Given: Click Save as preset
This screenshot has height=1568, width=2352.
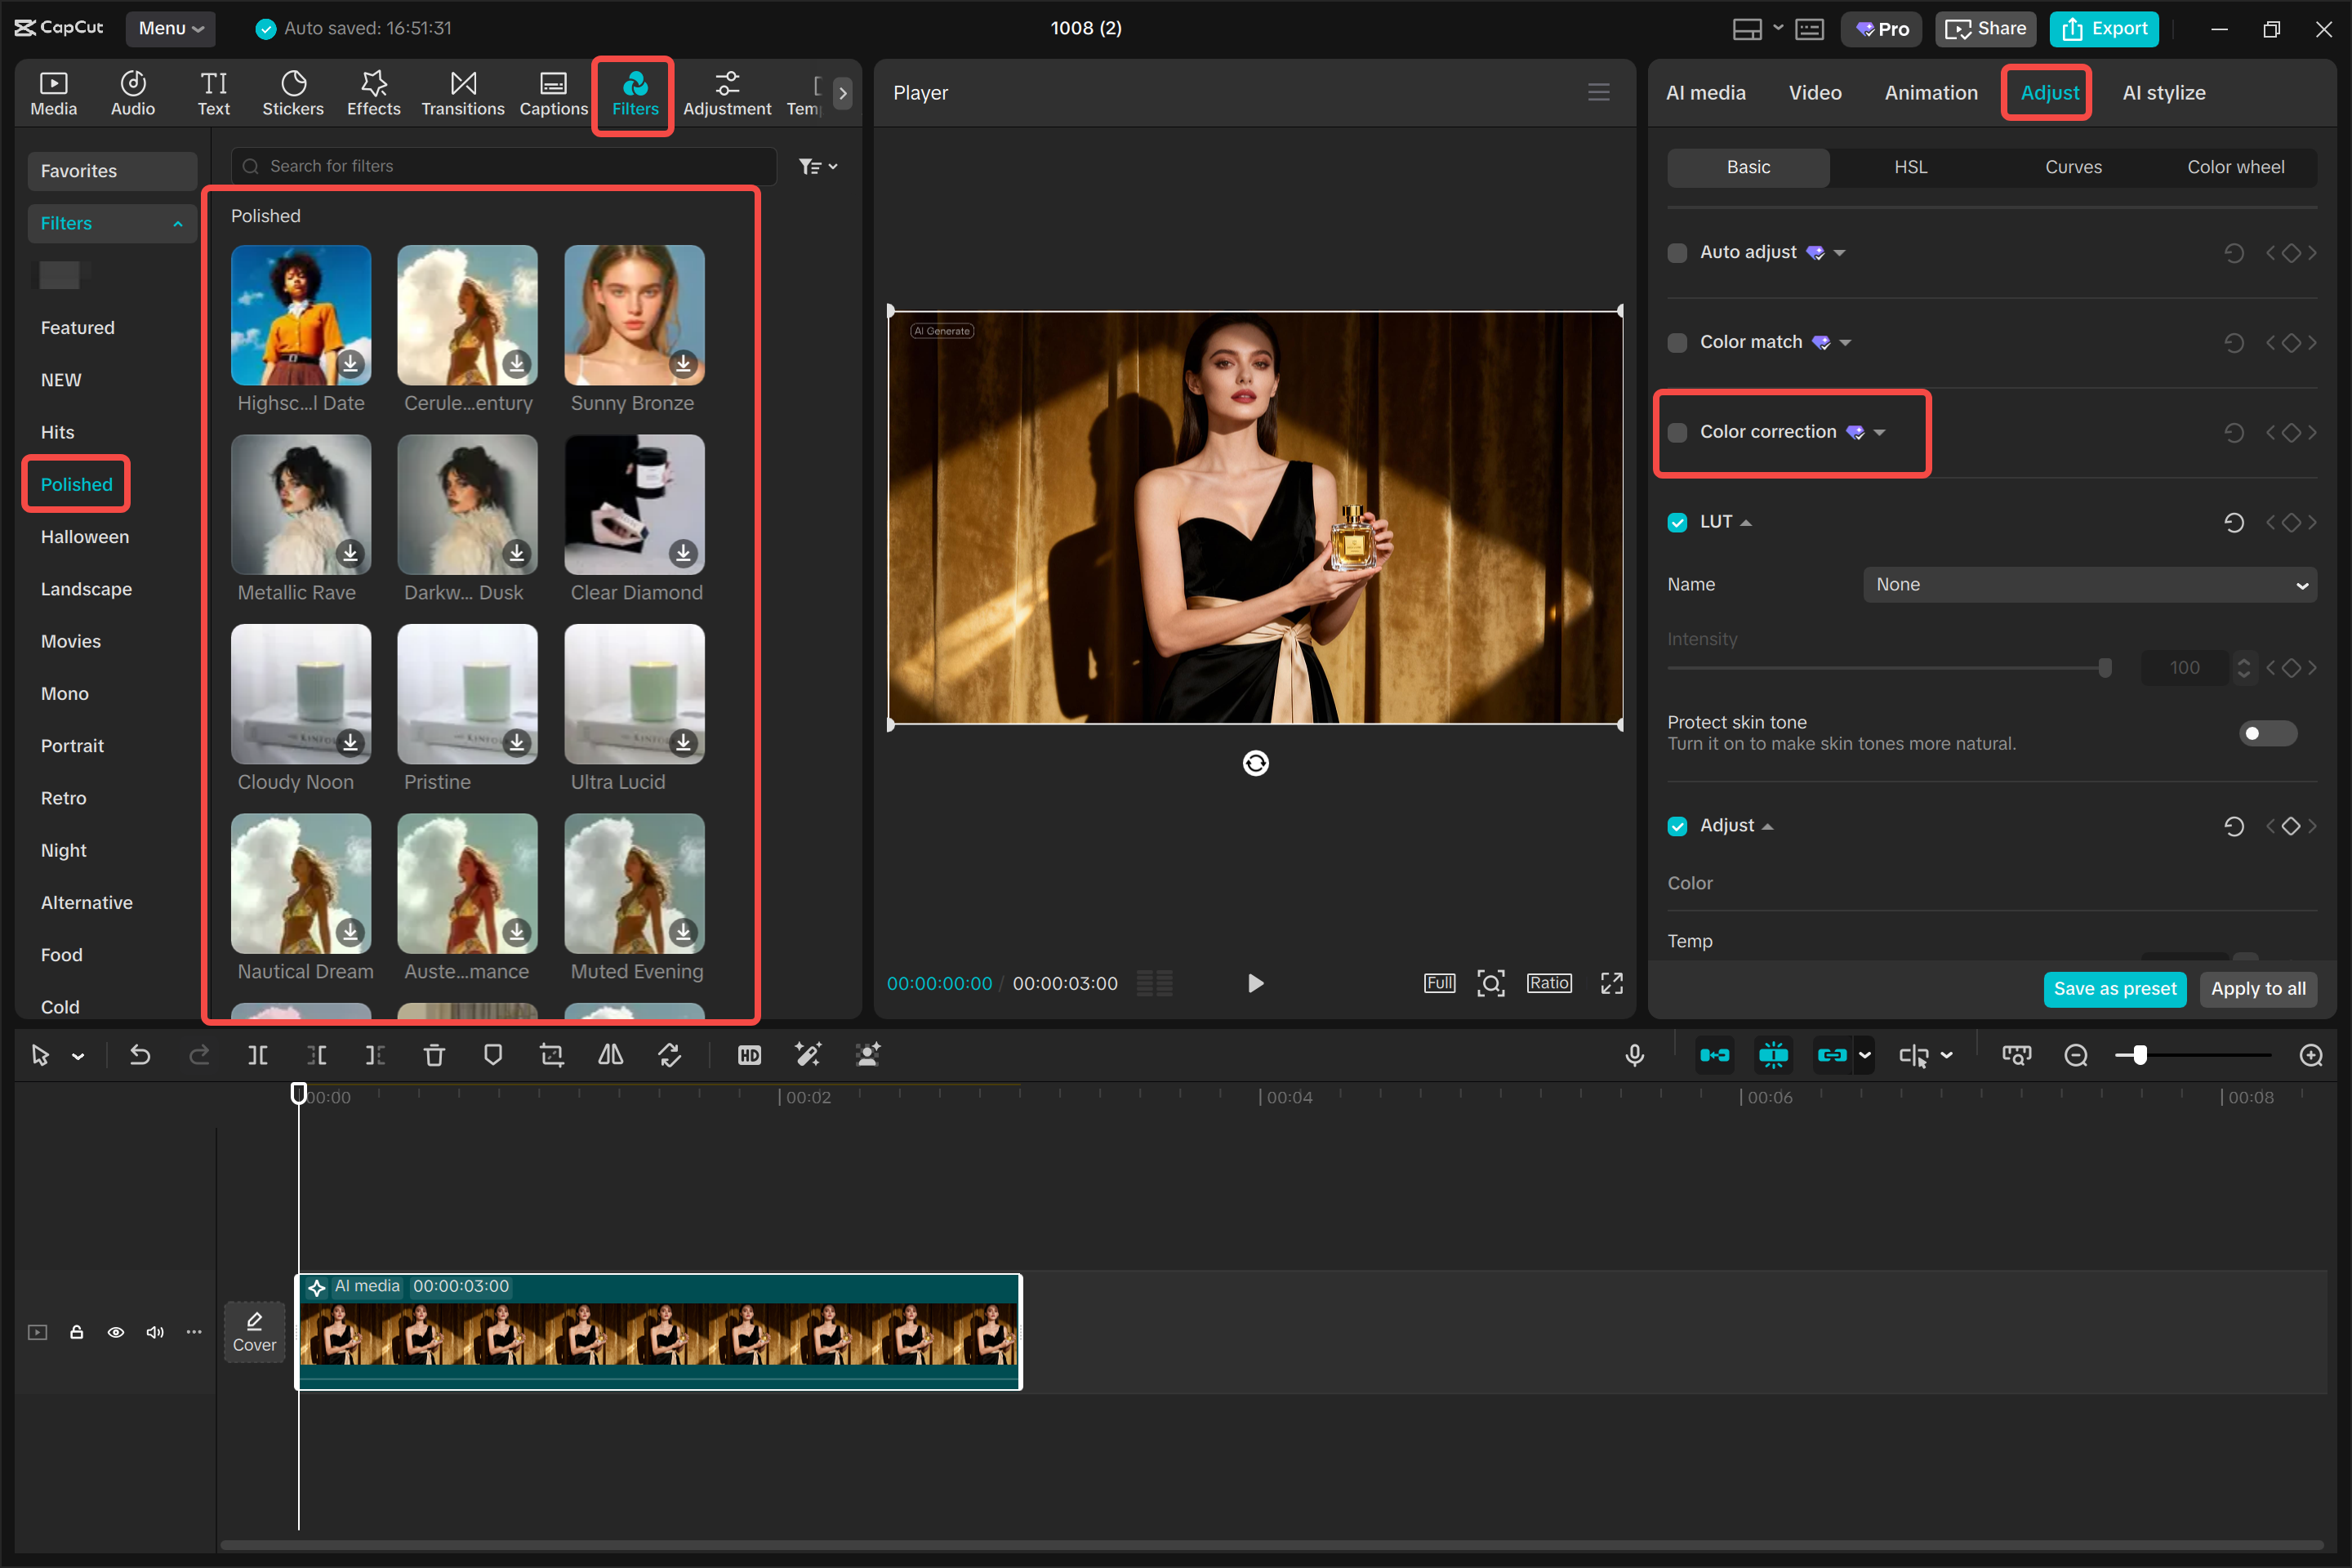Looking at the screenshot, I should point(2115,989).
